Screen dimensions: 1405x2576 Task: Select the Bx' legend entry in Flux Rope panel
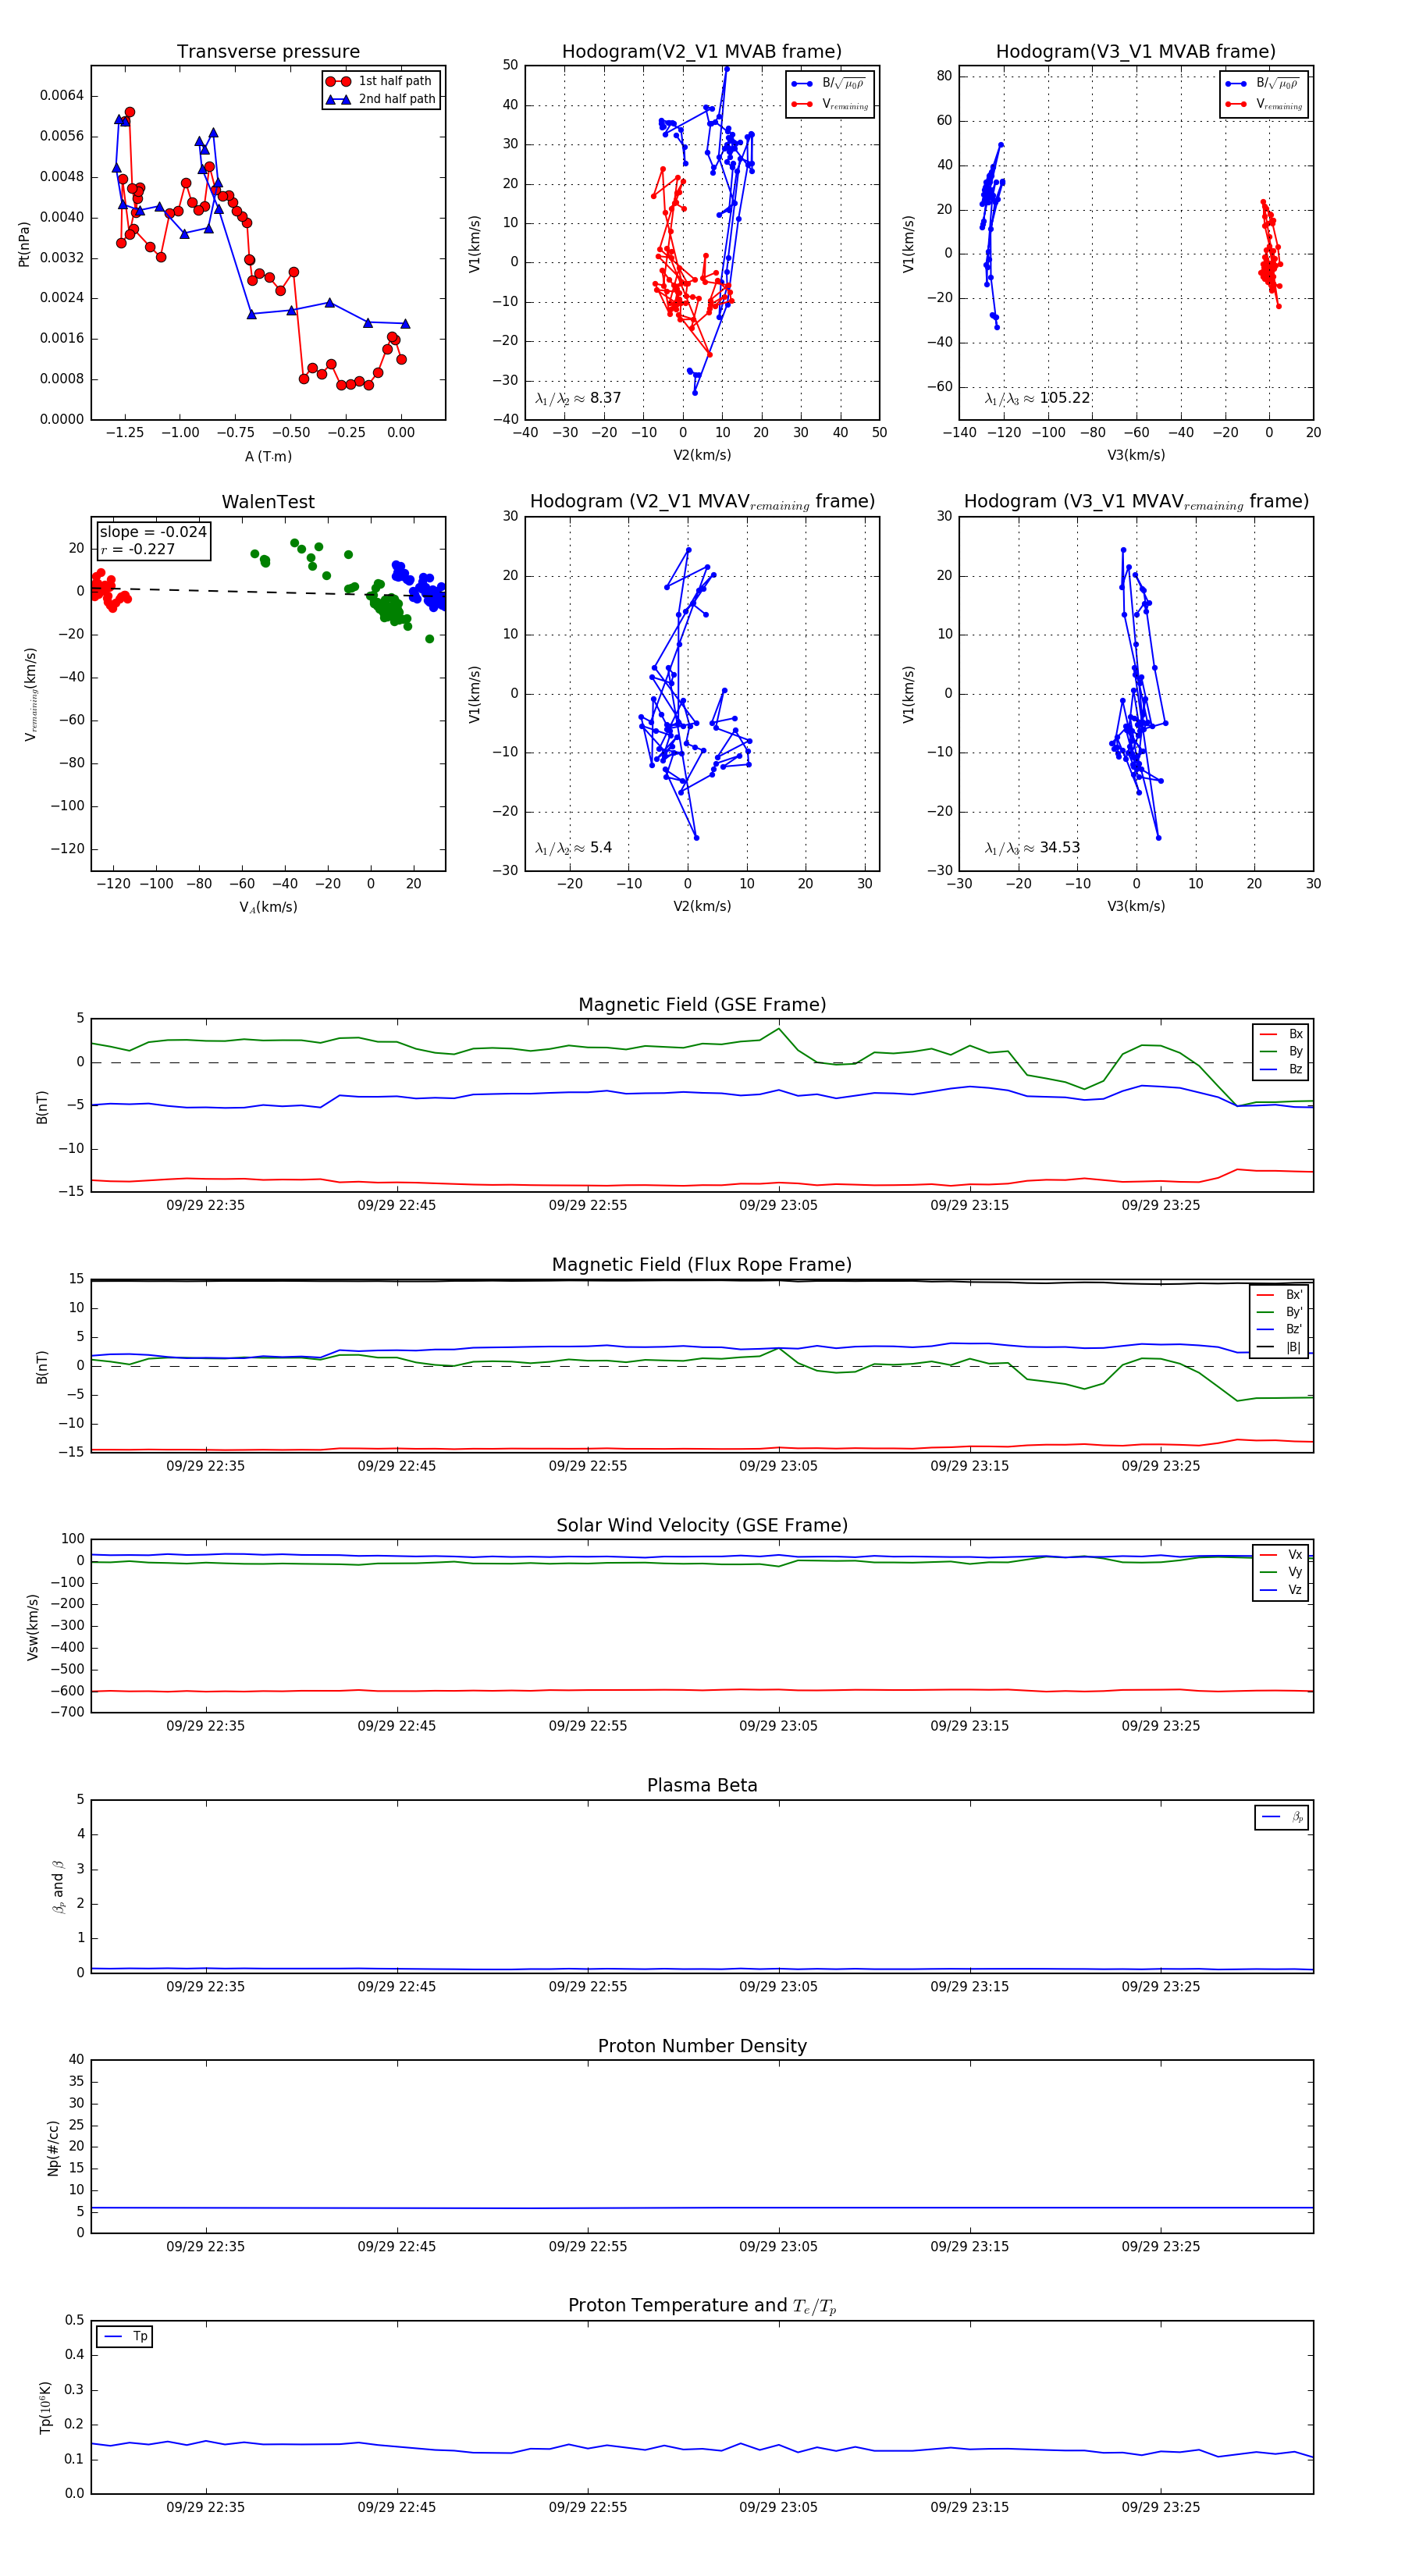pyautogui.click(x=1279, y=1294)
